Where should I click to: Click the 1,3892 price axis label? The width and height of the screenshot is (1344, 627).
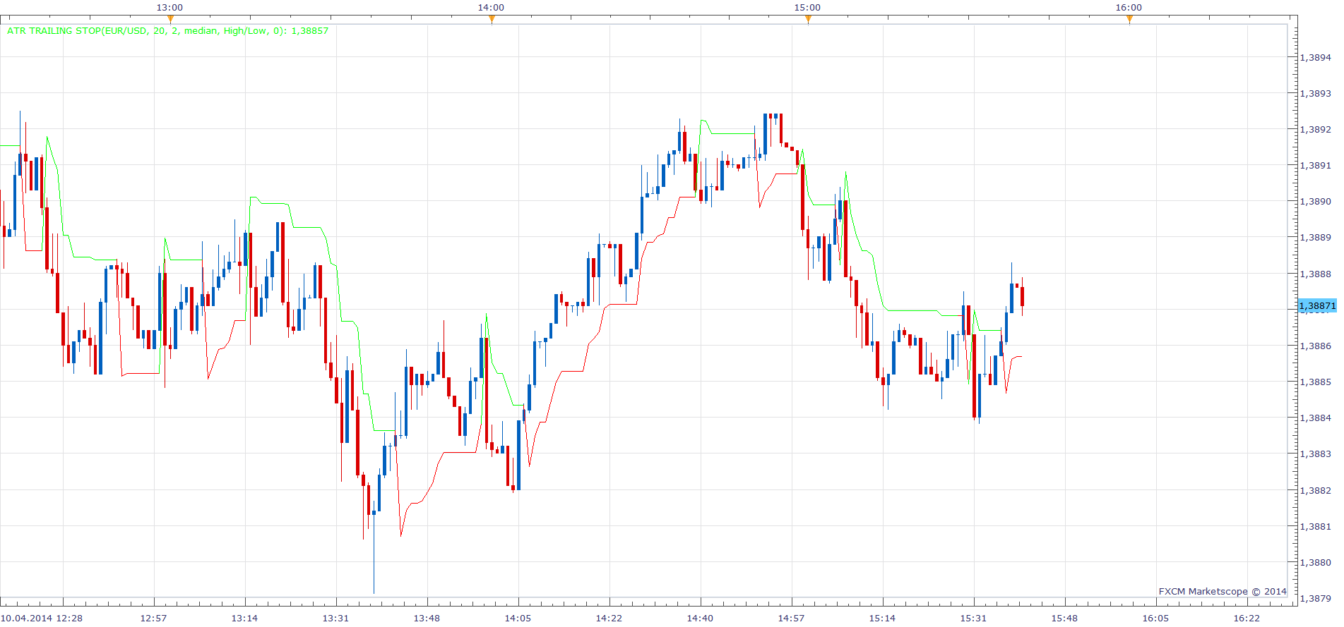1316,130
